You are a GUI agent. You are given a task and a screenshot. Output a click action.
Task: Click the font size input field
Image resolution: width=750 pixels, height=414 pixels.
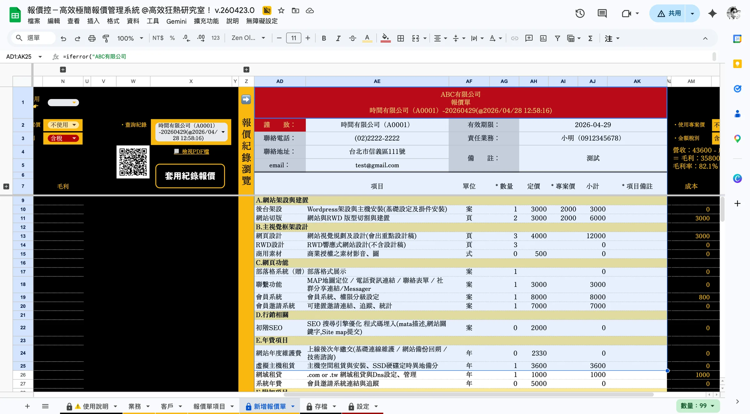click(293, 38)
